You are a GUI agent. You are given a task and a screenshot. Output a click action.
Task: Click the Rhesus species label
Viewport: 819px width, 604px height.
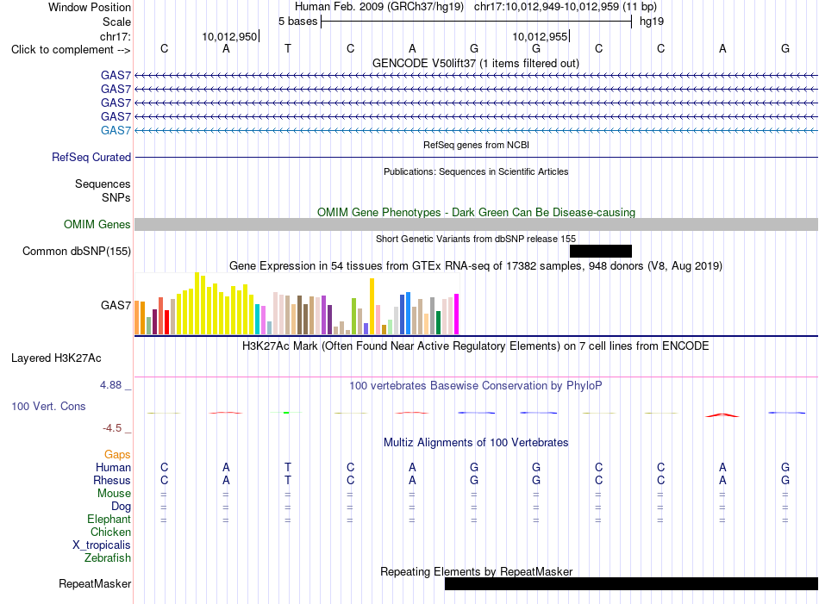[112, 480]
